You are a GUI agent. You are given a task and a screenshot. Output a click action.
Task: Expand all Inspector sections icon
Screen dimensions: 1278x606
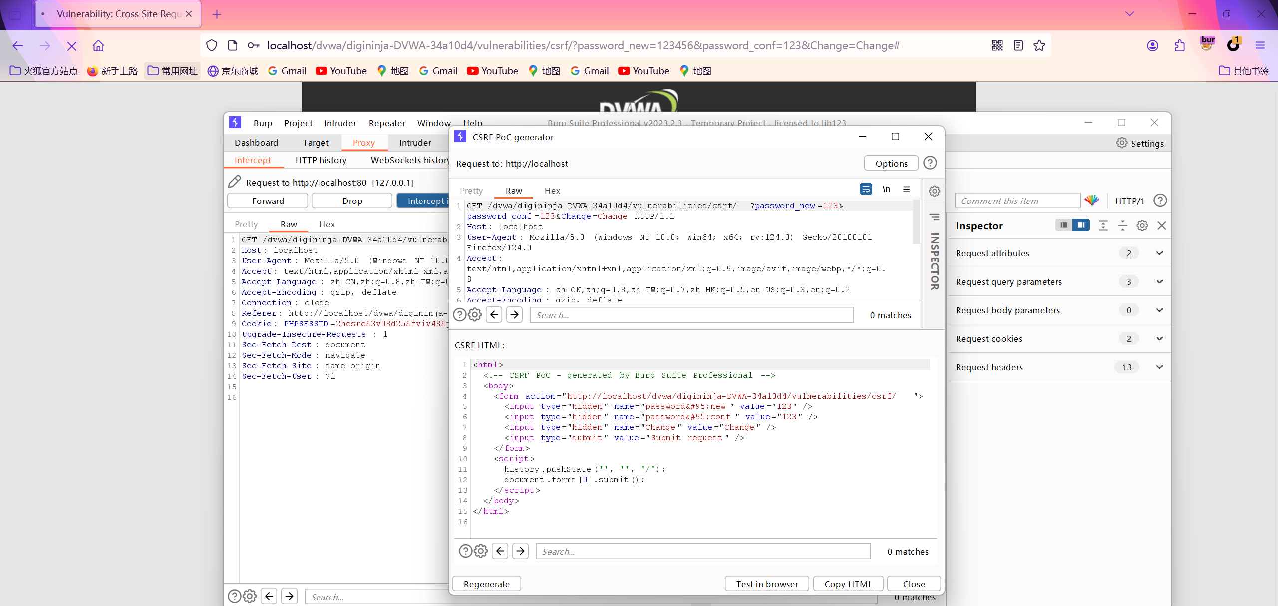click(x=1103, y=225)
